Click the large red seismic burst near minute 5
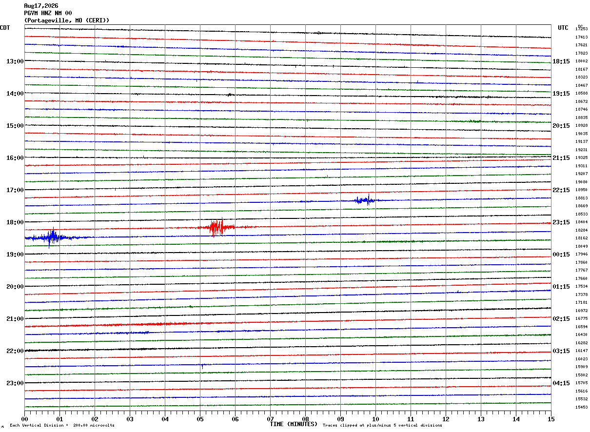The width and height of the screenshot is (590, 432). pos(217,227)
